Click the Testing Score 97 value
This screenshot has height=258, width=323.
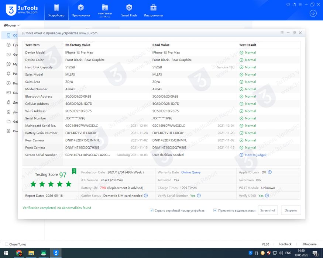click(63, 175)
